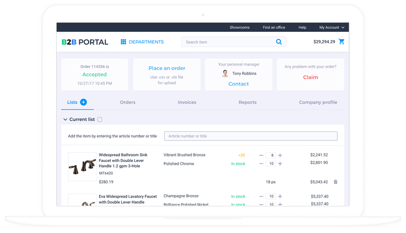Select the Lists tab
This screenshot has height=233, width=406.
click(72, 102)
